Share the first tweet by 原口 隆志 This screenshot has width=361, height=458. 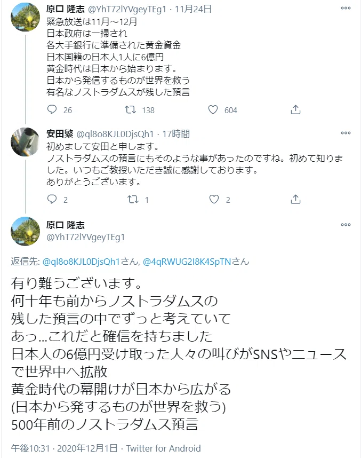point(295,110)
